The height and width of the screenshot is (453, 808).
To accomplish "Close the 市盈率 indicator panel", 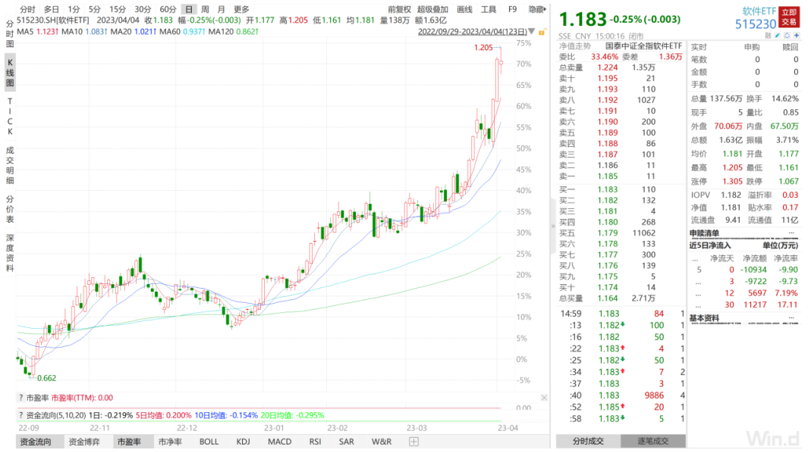I will [x=544, y=398].
